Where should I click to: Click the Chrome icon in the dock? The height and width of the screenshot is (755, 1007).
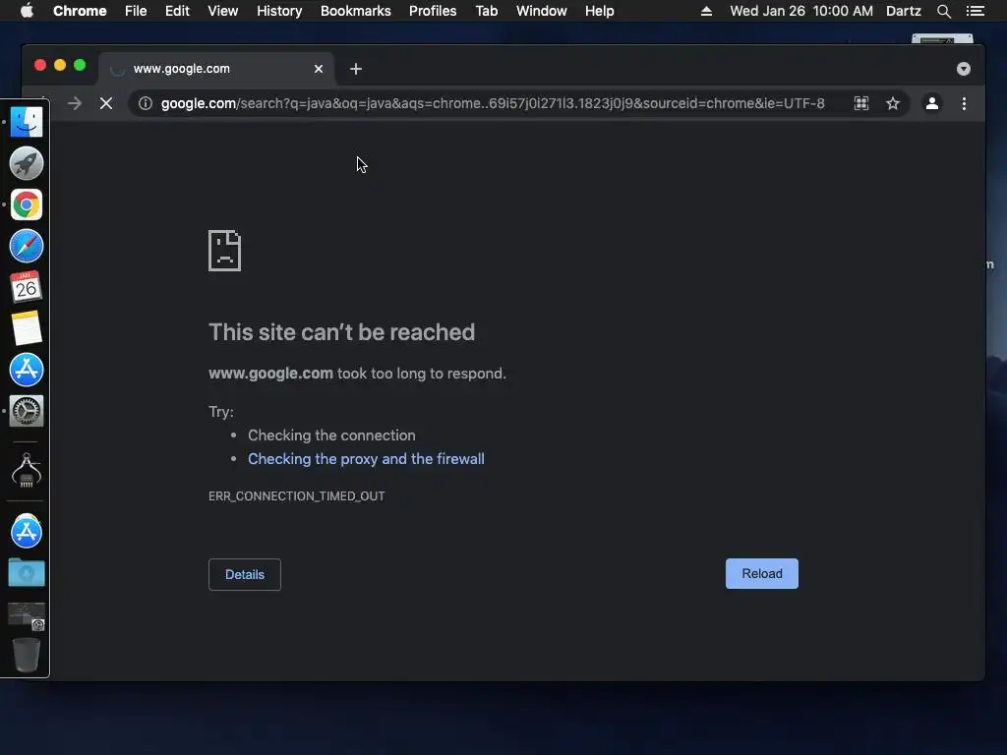pos(27,204)
